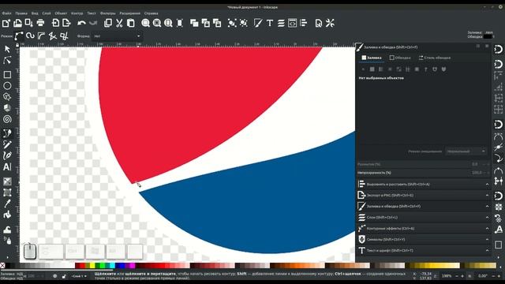Open the text and font toolbar icon
Image resolution: width=505 pixels, height=284 pixels.
[x=270, y=23]
